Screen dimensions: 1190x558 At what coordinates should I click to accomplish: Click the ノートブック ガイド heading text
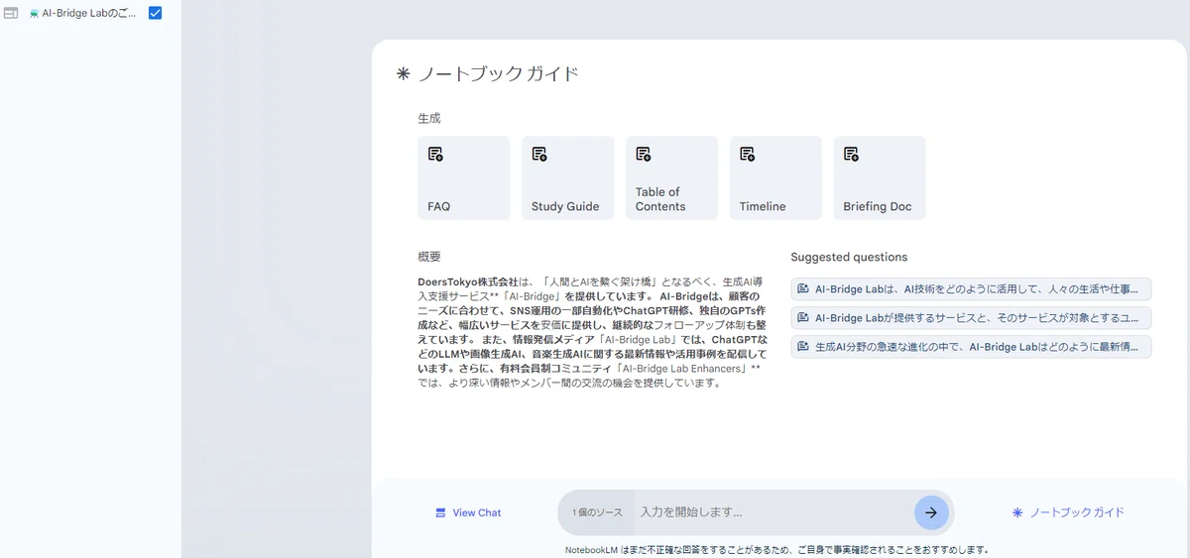coord(498,73)
